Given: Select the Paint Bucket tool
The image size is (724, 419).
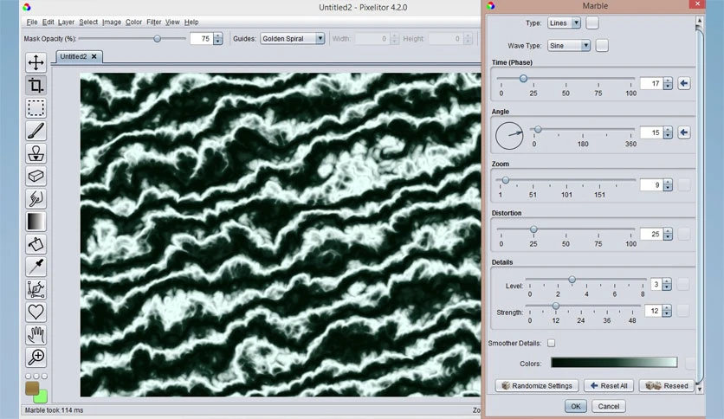Looking at the screenshot, I should click(x=36, y=243).
